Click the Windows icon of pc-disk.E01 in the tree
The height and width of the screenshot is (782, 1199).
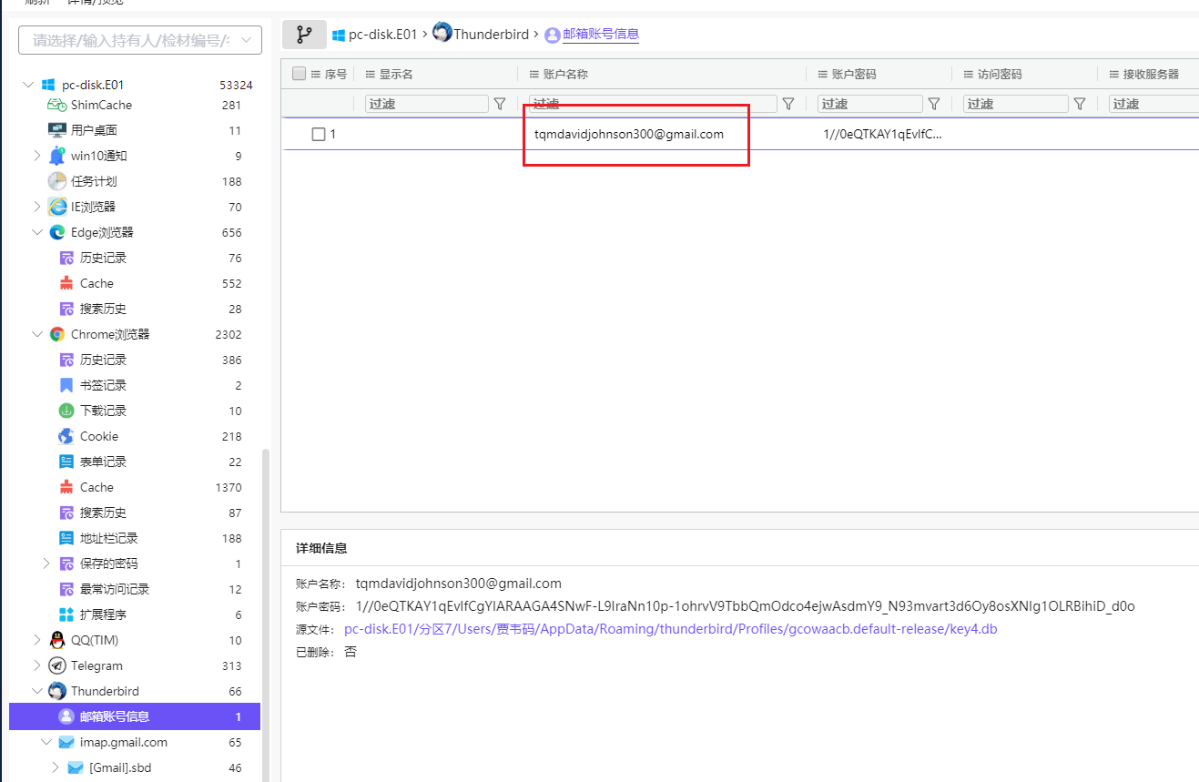pyautogui.click(x=48, y=85)
